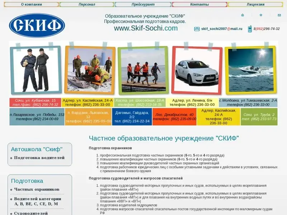Image resolution: width=287 pixels, height=215 pixels.
Task: Click the СКИФ oval logo
Action: coord(37,25)
